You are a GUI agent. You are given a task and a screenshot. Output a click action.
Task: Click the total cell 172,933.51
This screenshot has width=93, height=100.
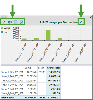click(54, 98)
